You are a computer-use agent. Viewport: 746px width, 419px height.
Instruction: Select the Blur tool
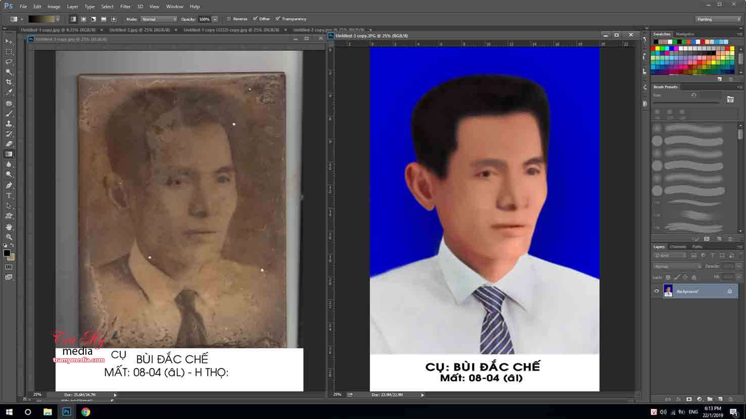9,164
